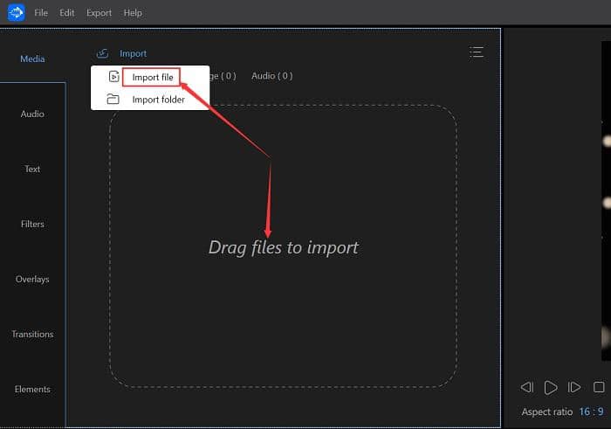Switch to the Audio ( 0 ) media tab

[x=271, y=76]
